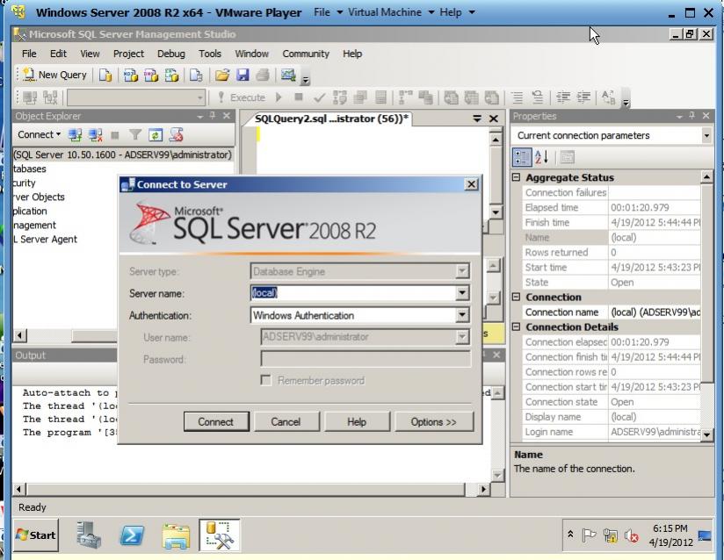Viewport: 724px width, 560px height.
Task: Click the Increase Indent icon
Action: pyautogui.click(x=583, y=97)
